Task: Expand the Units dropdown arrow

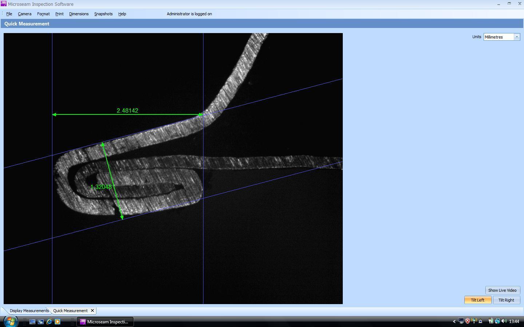Action: pyautogui.click(x=516, y=37)
